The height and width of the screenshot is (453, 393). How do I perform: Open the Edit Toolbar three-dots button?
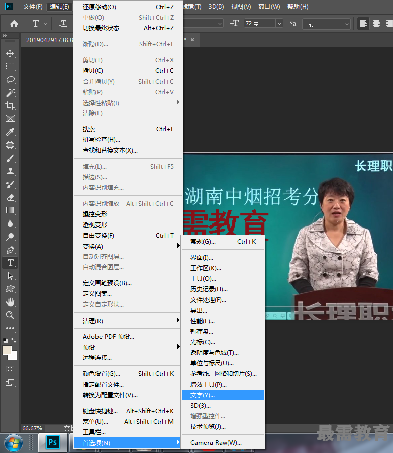tap(10, 328)
